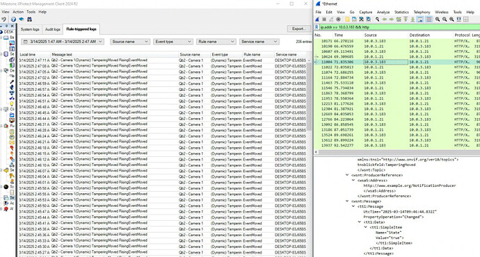480x257 pixels.
Task: Jump to first packet in Wireshark
Action: (406, 19)
